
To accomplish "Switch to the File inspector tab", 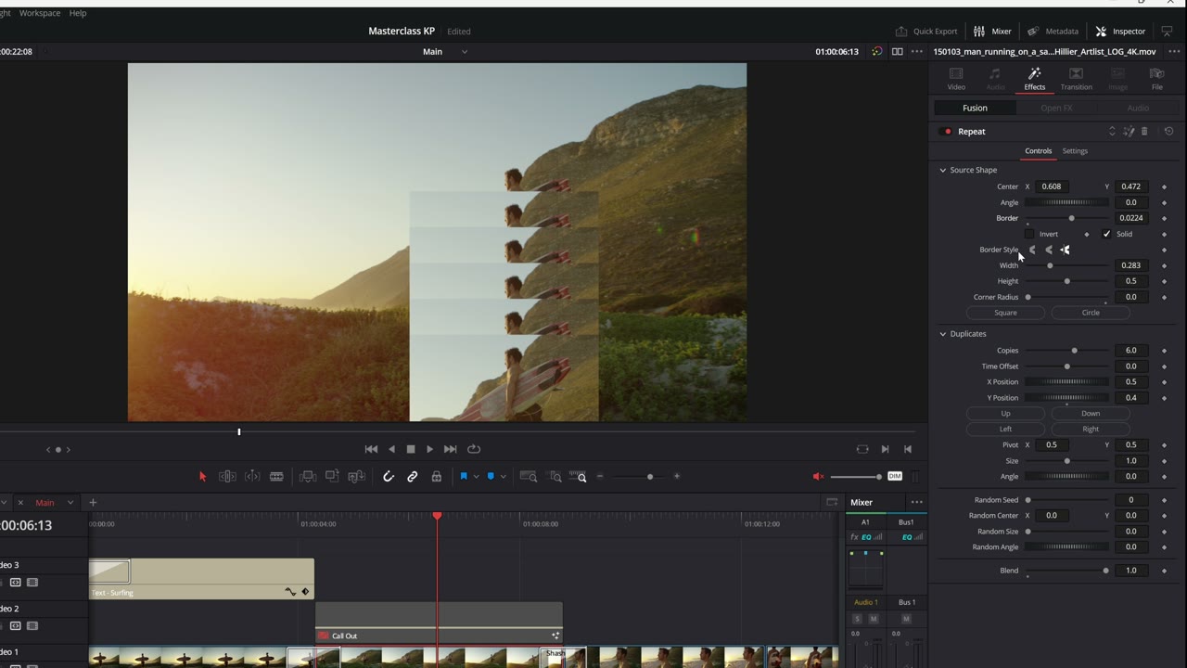I will tap(1156, 79).
